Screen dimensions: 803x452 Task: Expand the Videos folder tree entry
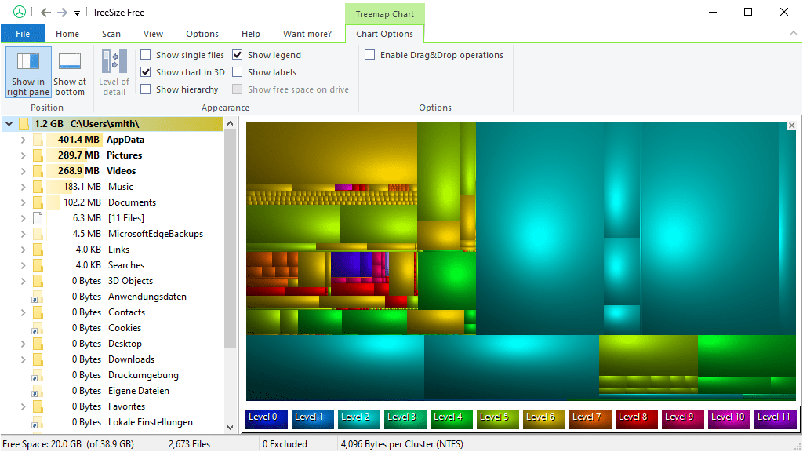coord(23,171)
